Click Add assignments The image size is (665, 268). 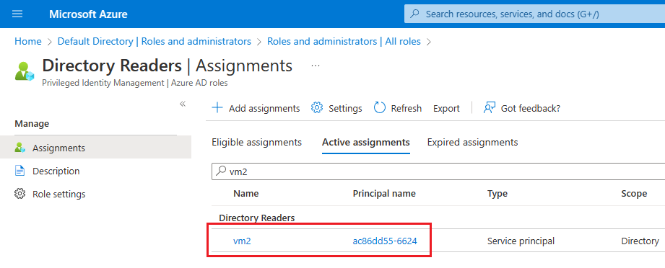click(256, 108)
